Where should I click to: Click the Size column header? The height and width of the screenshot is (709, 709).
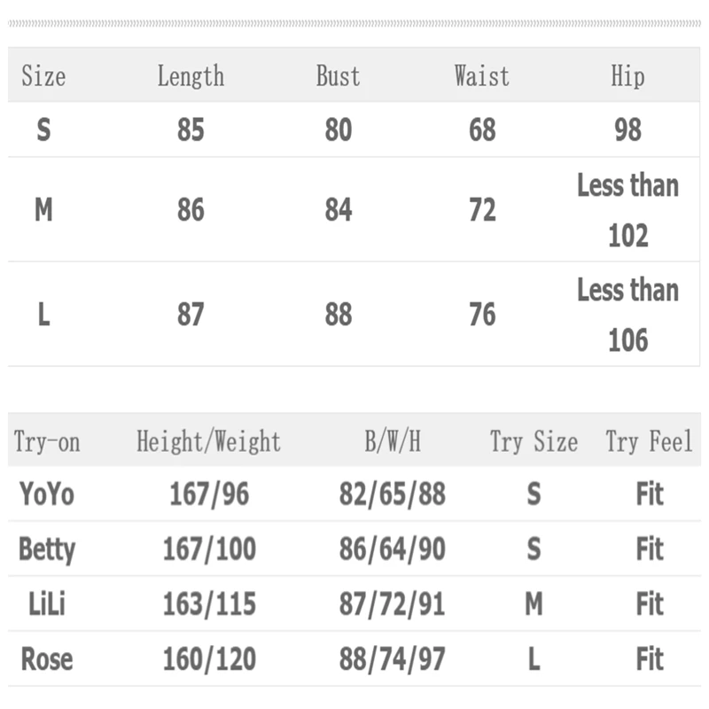click(x=43, y=76)
